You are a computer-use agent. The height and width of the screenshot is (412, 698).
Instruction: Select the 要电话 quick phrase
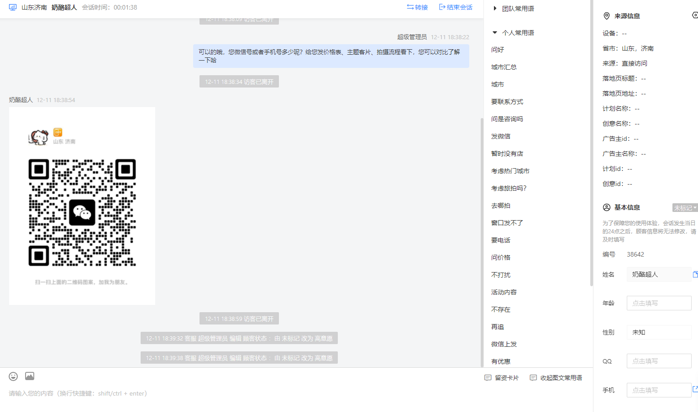(501, 240)
